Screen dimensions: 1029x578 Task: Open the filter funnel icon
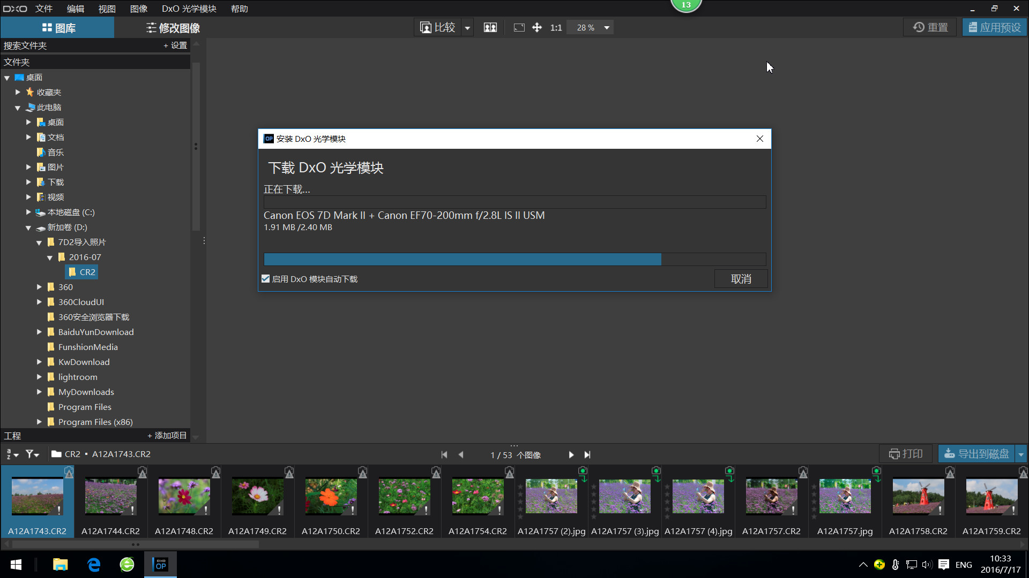(x=32, y=454)
